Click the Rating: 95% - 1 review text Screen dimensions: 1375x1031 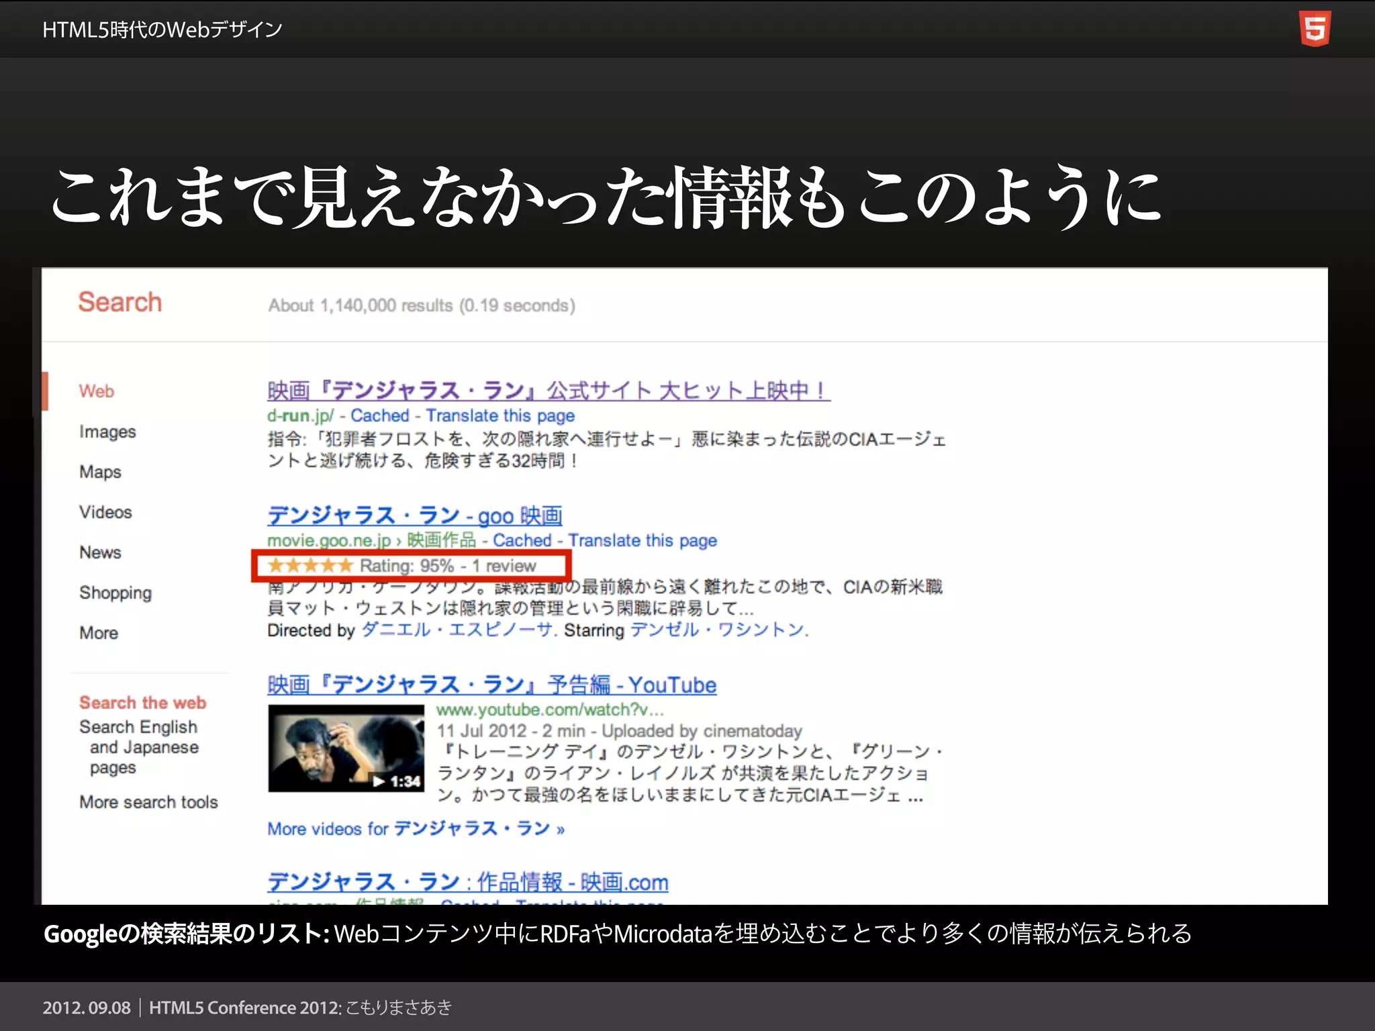coord(448,566)
